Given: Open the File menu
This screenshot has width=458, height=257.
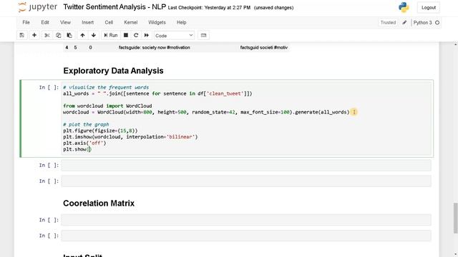Looking at the screenshot, I should coord(26,22).
